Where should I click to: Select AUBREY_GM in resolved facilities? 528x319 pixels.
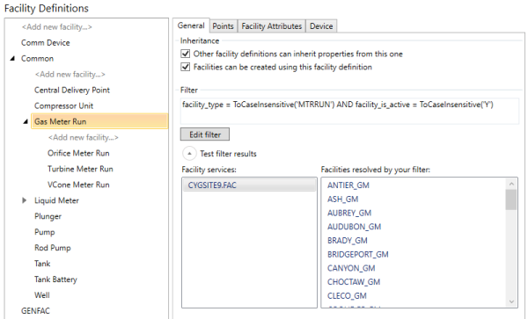coord(349,213)
